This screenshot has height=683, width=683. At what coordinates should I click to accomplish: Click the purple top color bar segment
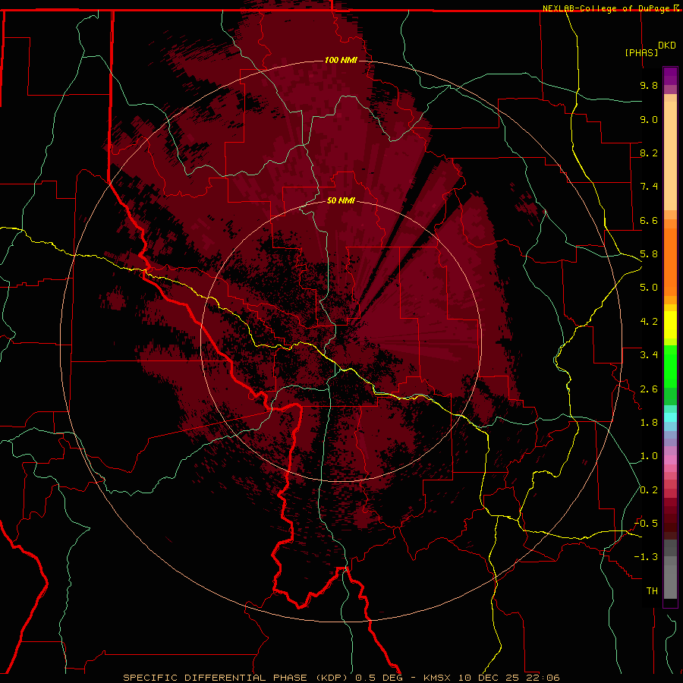point(670,76)
